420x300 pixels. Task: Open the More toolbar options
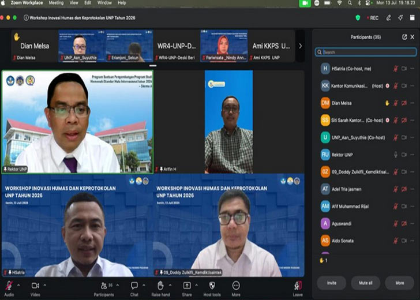[x=236, y=286]
